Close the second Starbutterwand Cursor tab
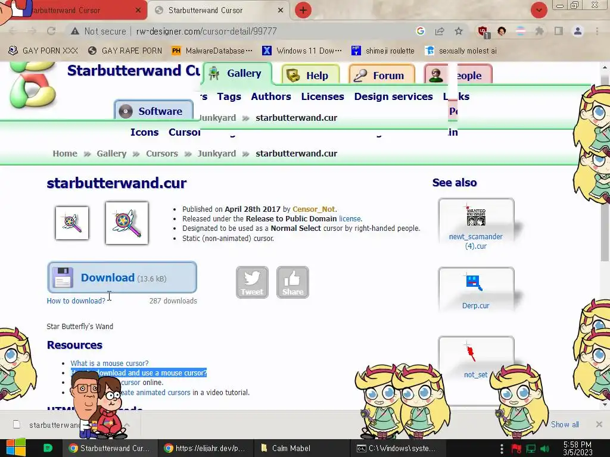This screenshot has width=610, height=457. [x=281, y=10]
